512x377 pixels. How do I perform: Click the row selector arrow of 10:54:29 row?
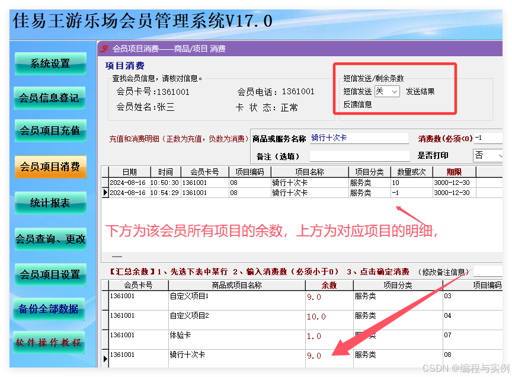(105, 193)
